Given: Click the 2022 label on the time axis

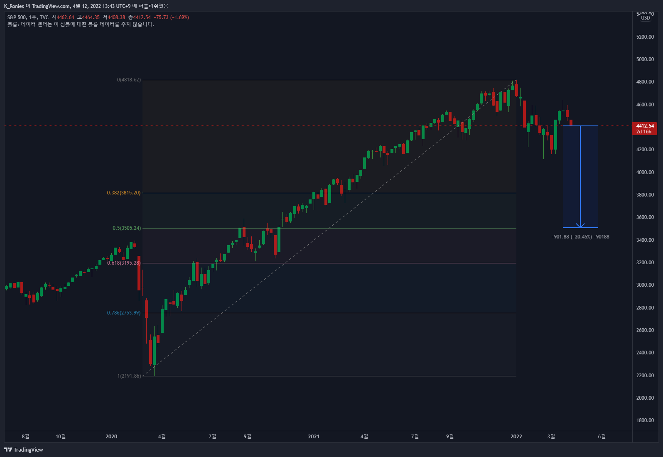Looking at the screenshot, I should click(516, 437).
